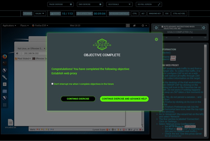Click the blue flag alerts icon in ZAP
Screen dimensions: 210x141
click(x=51, y=129)
